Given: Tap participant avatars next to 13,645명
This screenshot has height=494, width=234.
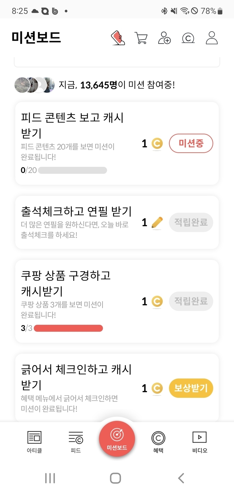Looking at the screenshot, I should coord(34,85).
